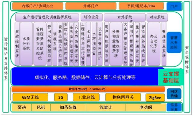Click the 内部门户/协同办公 orange box
This screenshot has height=117, width=193.
pyautogui.click(x=38, y=6)
